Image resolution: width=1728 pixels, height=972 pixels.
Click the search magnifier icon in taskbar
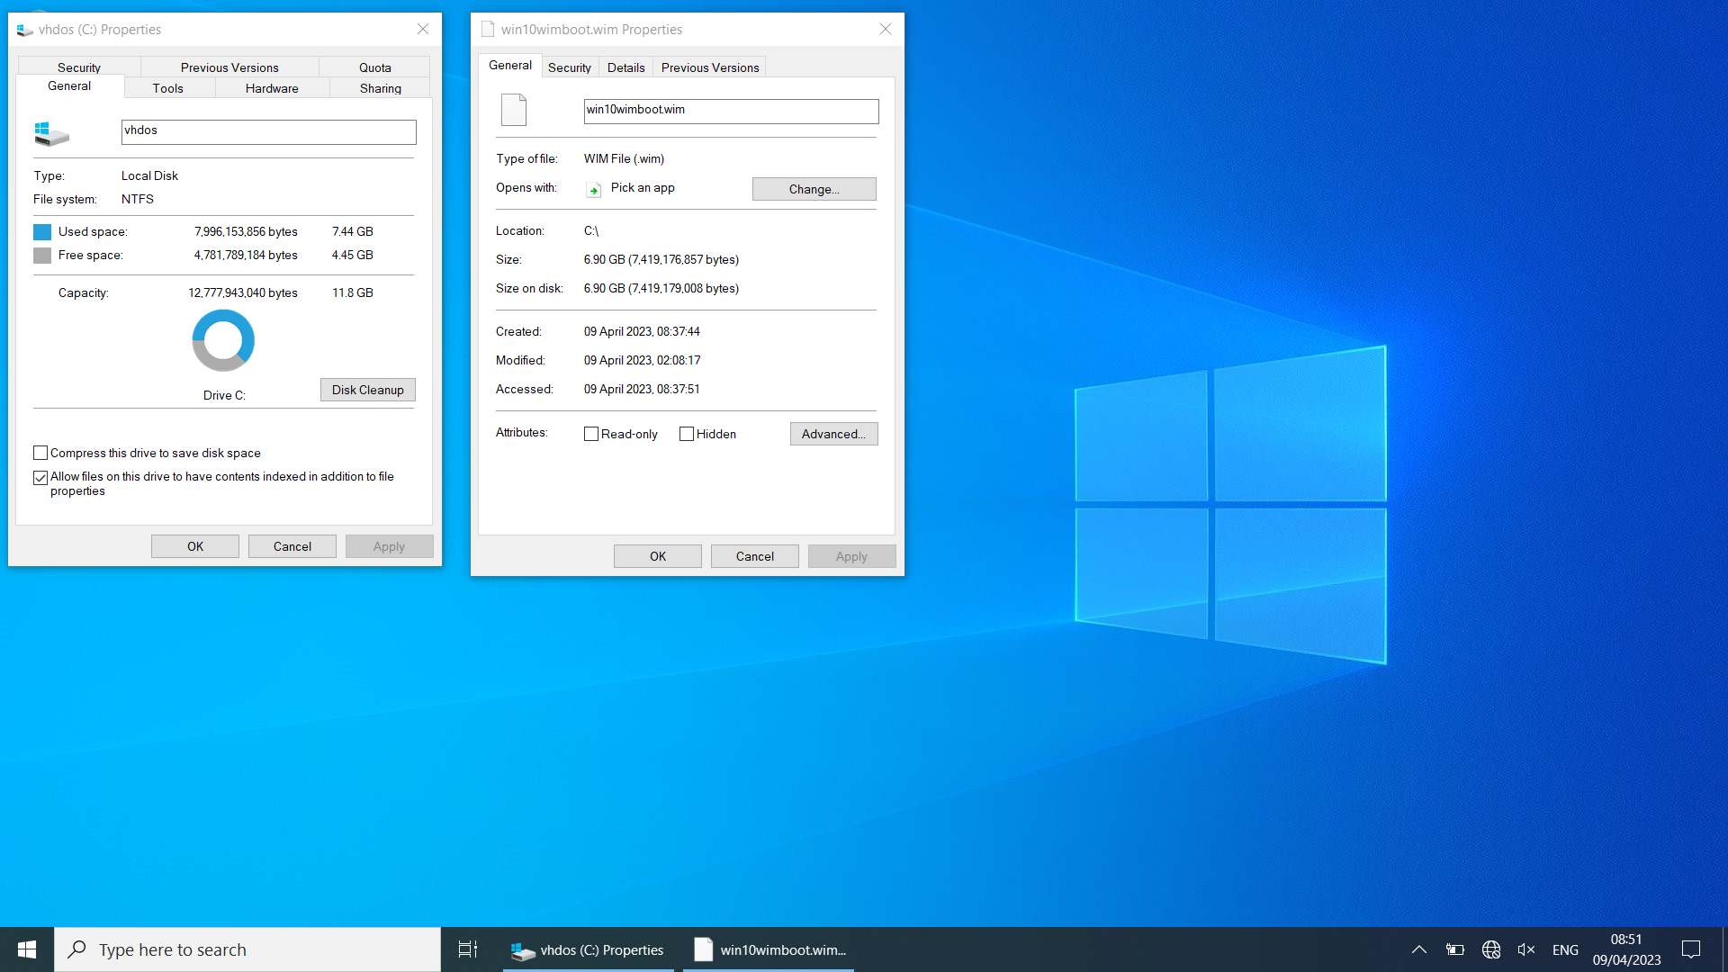pyautogui.click(x=77, y=949)
